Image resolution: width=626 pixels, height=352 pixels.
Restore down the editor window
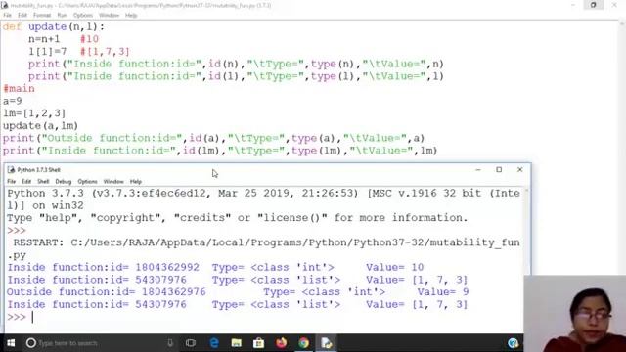(x=594, y=5)
